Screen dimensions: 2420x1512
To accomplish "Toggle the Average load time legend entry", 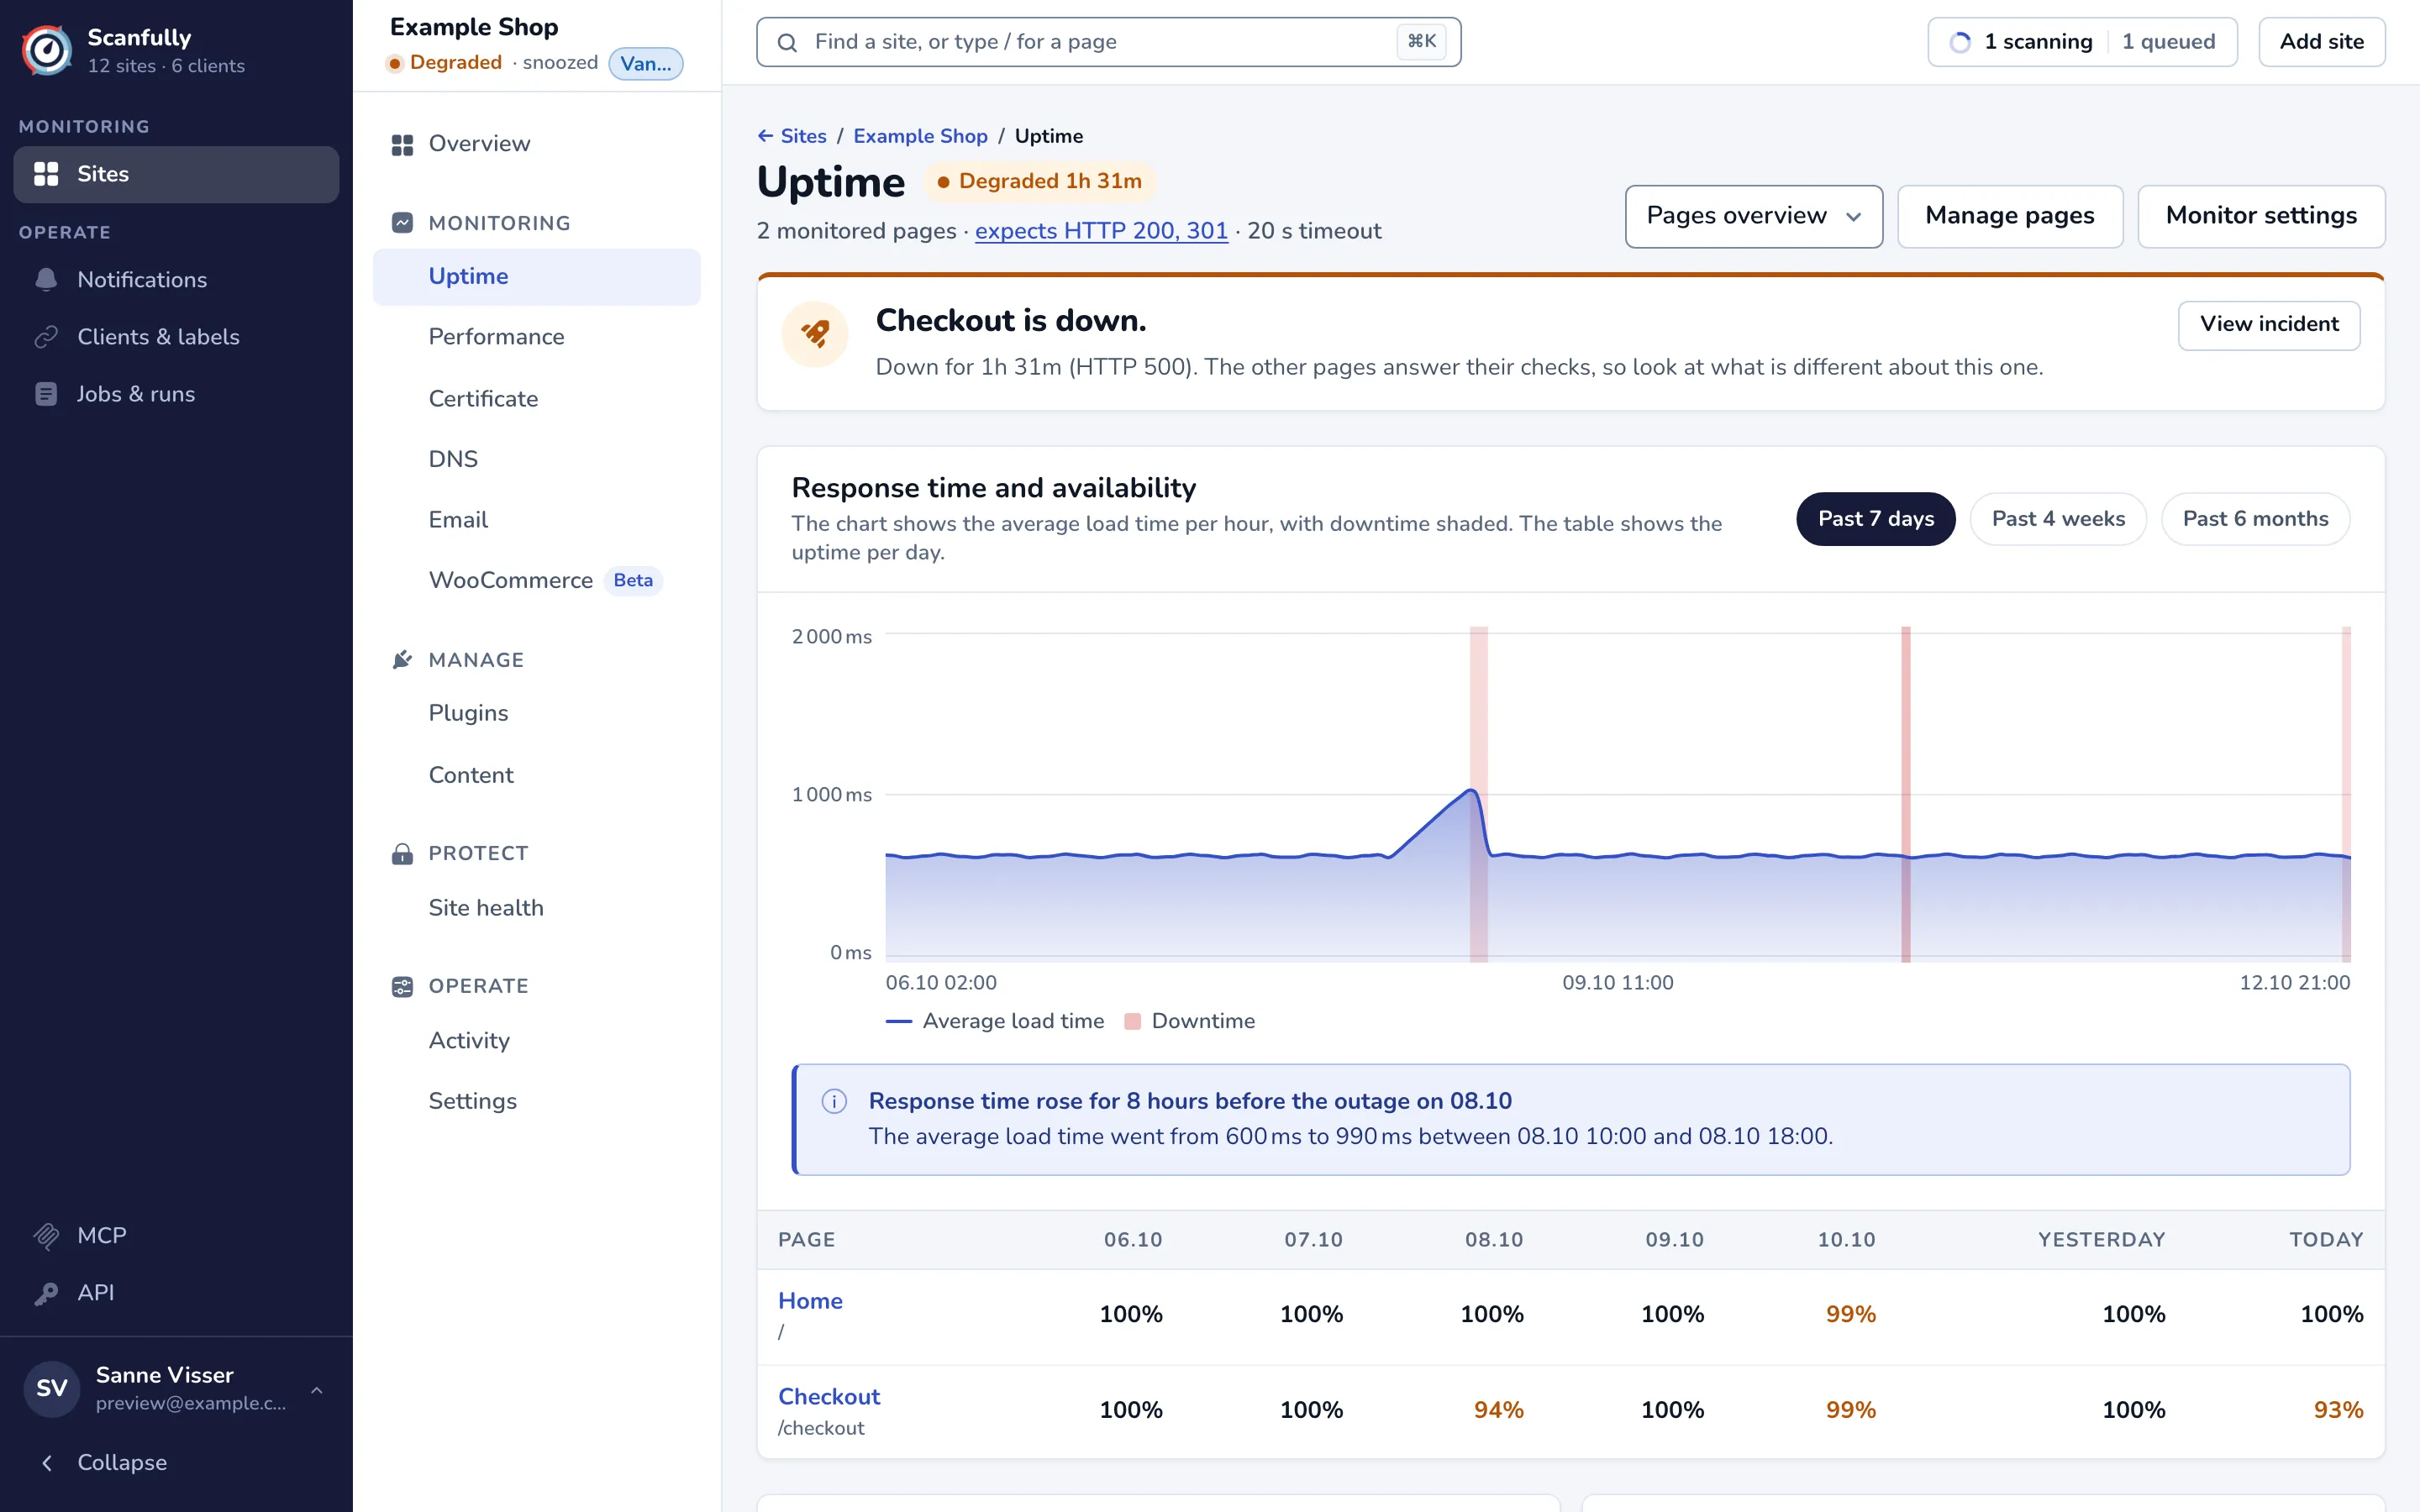I will pyautogui.click(x=995, y=1021).
